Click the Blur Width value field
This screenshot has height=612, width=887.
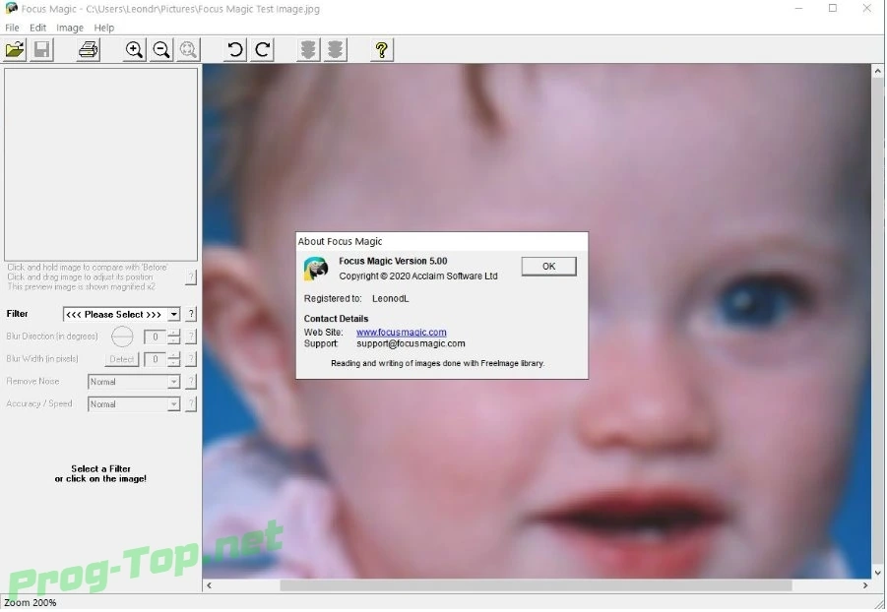pyautogui.click(x=155, y=359)
